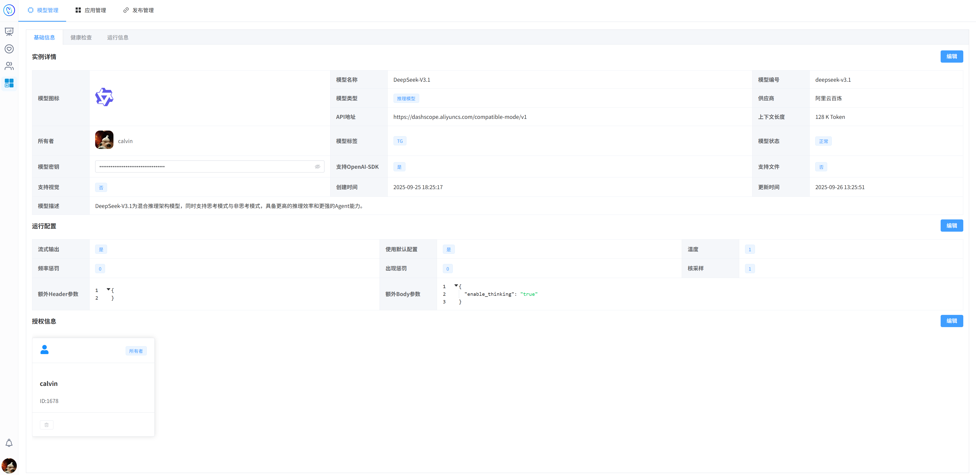The image size is (976, 475).
Task: Open the user avatar in the bottom sidebar
Action: tap(9, 465)
